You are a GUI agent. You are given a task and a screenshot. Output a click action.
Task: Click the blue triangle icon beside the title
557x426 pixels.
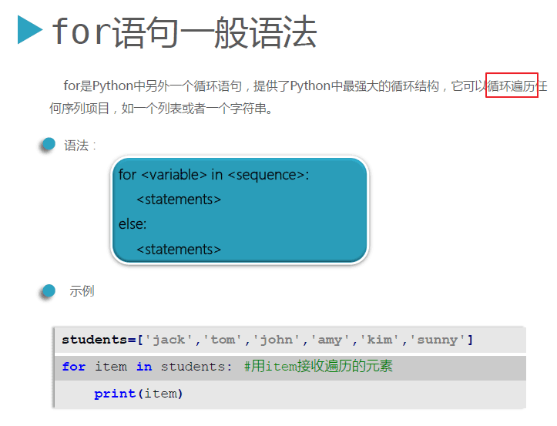pyautogui.click(x=30, y=29)
